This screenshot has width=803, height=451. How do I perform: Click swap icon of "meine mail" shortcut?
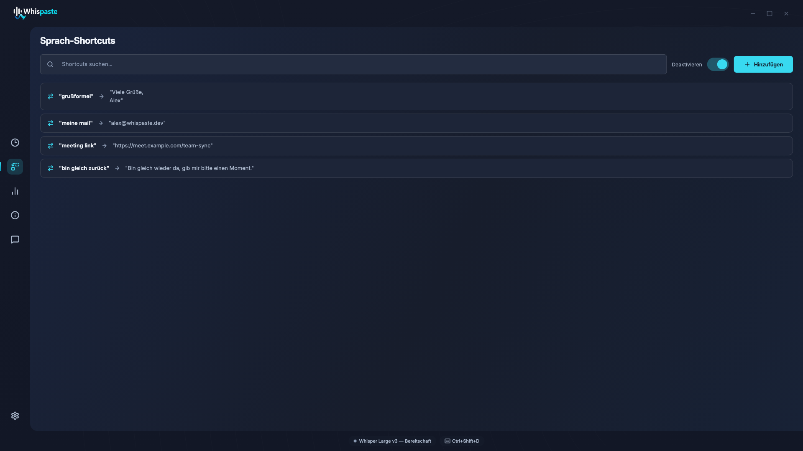pyautogui.click(x=51, y=123)
